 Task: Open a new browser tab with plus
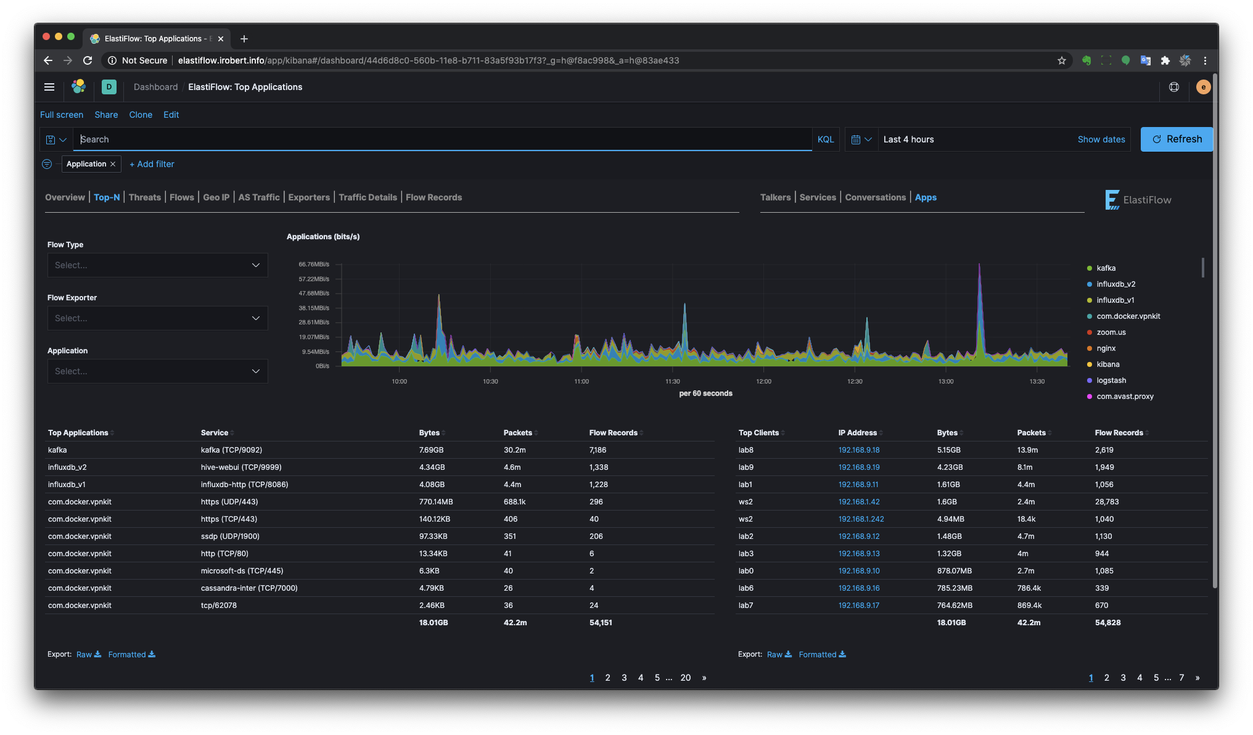click(x=244, y=39)
